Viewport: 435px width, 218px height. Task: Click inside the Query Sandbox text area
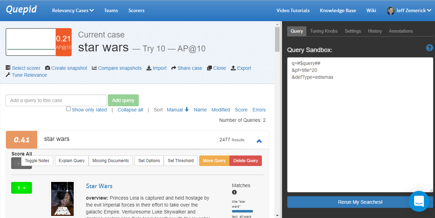(360, 125)
